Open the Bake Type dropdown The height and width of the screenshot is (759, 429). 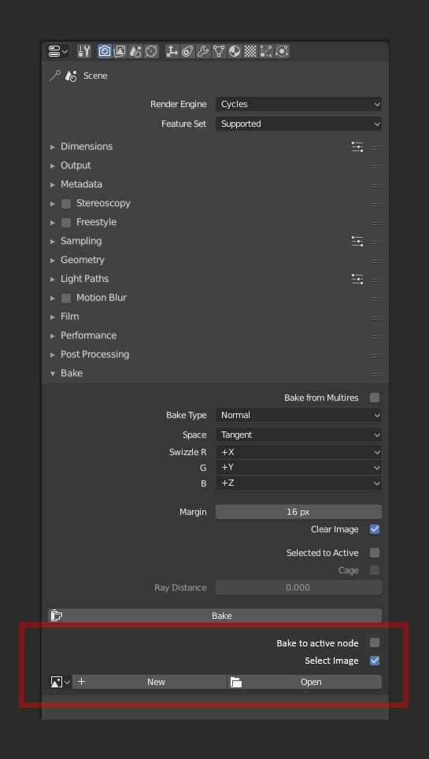pos(299,415)
